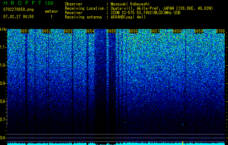Image resolution: width=228 pixels, height=145 pixels.
Task: Click the receiving location Ogata-vill. Akita-Pref. text
Action: (x=162, y=8)
